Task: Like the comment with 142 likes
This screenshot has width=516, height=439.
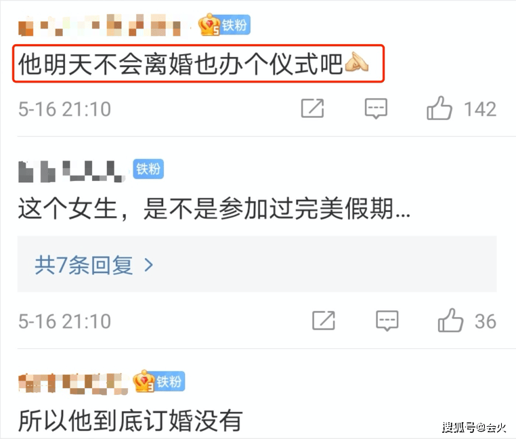Action: tap(439, 108)
